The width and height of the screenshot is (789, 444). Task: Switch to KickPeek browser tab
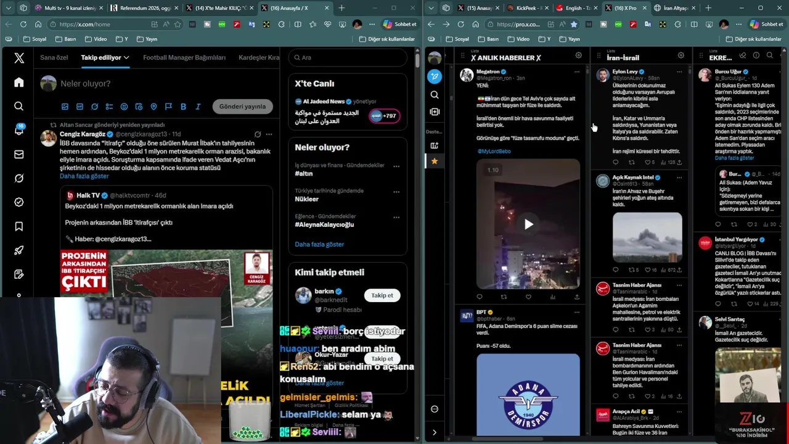(x=528, y=8)
